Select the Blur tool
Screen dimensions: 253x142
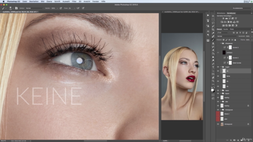click(x=213, y=57)
